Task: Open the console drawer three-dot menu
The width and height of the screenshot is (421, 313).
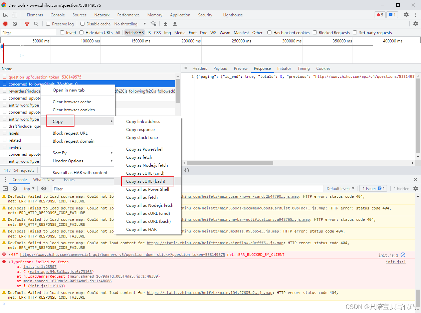Action: click(x=5, y=179)
